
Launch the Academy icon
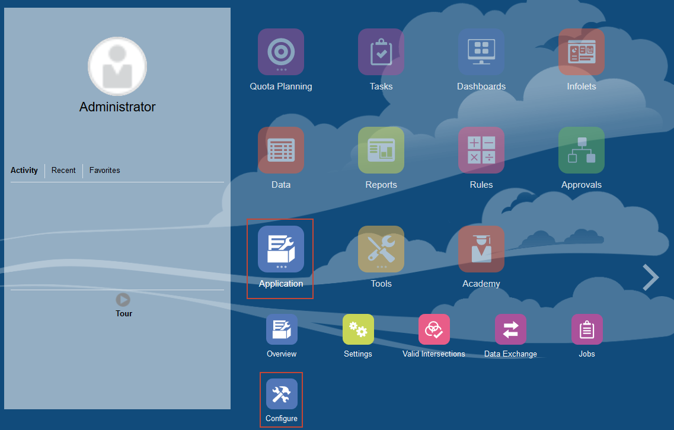481,249
